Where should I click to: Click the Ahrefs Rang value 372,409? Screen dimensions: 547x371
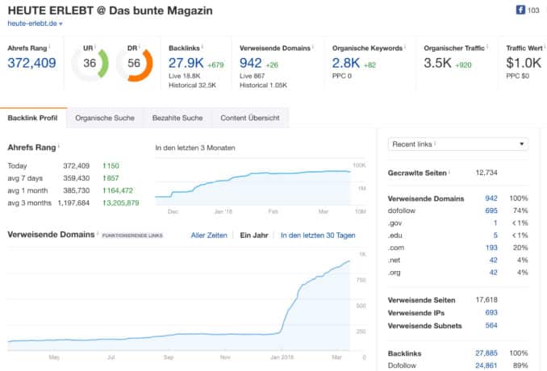coord(31,63)
